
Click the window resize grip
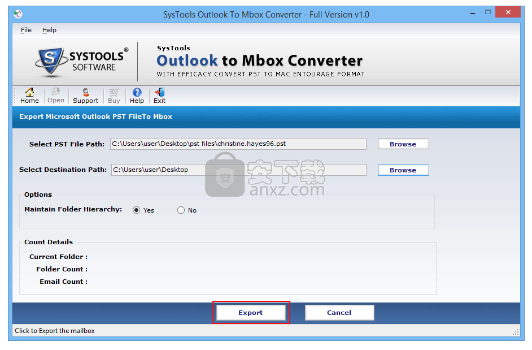[516, 332]
